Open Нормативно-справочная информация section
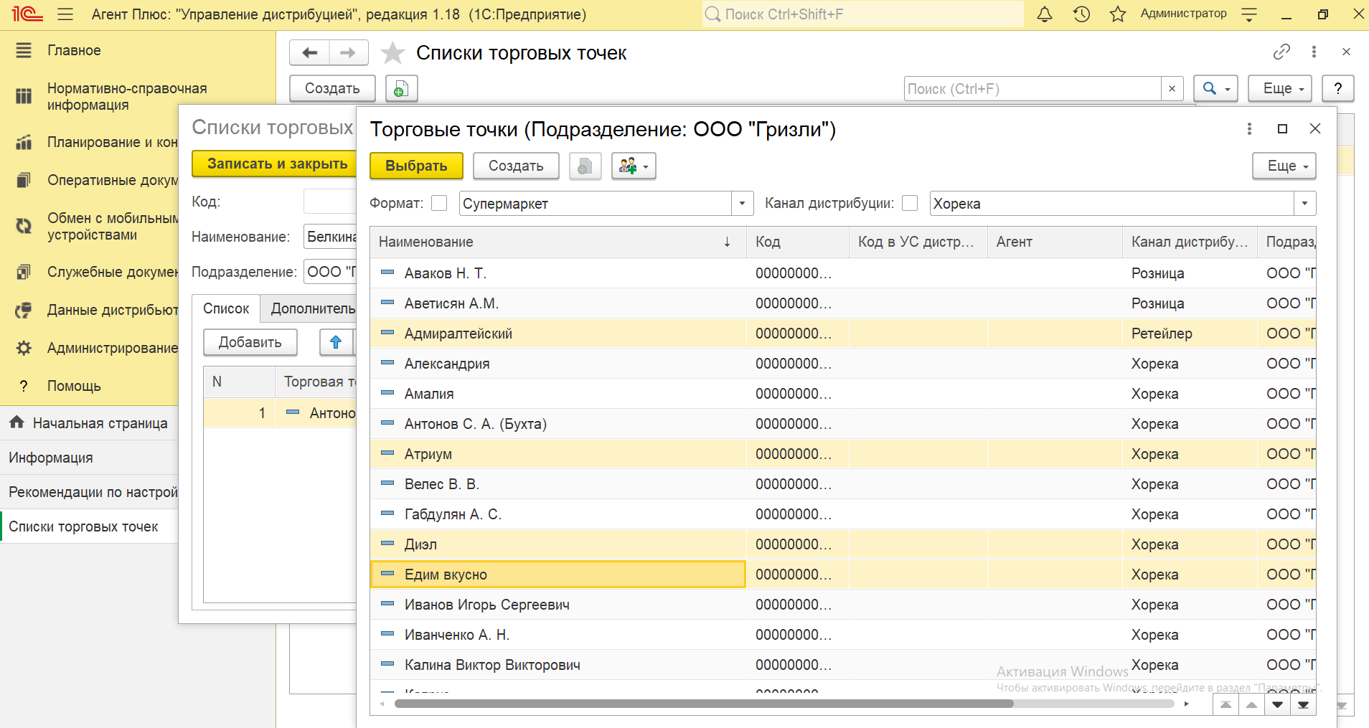1369x728 pixels. [x=127, y=96]
